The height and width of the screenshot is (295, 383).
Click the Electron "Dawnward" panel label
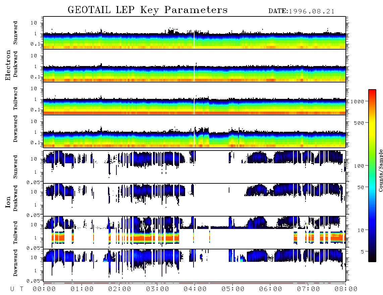(x=15, y=129)
